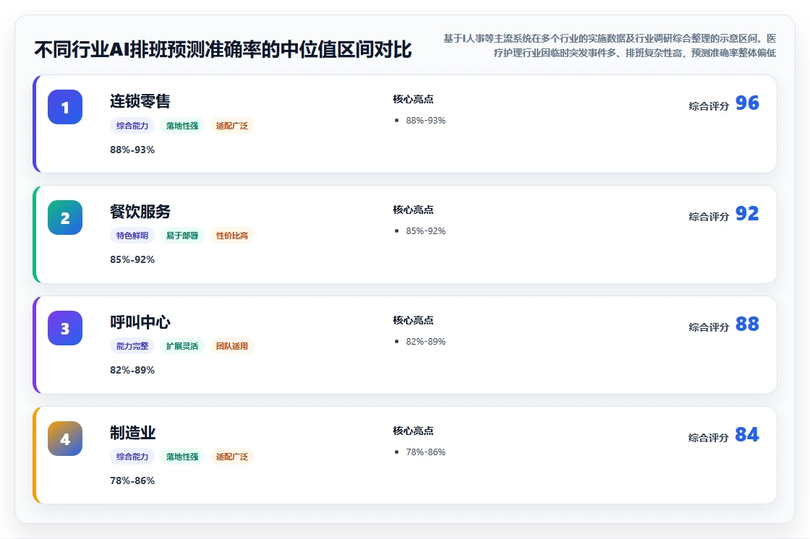
Task: Select the 连锁零售 card title
Action: (x=140, y=101)
